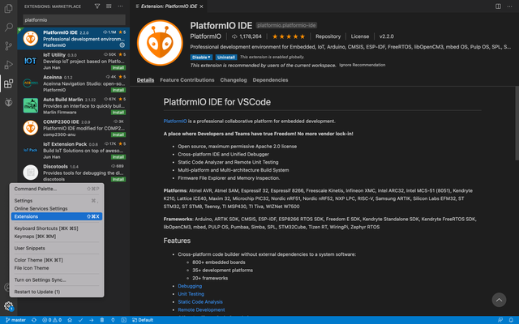Open the Explorer view in activity bar
This screenshot has height=324, width=519.
(x=9, y=8)
